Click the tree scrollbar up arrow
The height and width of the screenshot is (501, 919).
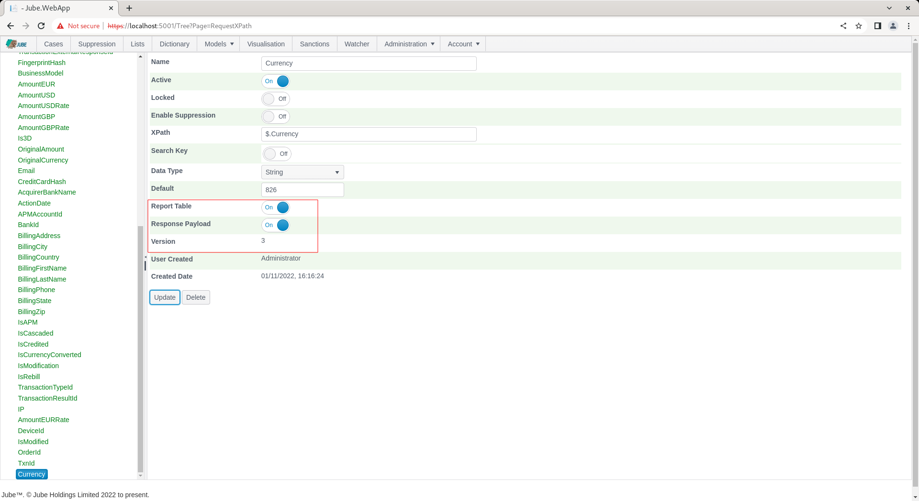tap(140, 56)
